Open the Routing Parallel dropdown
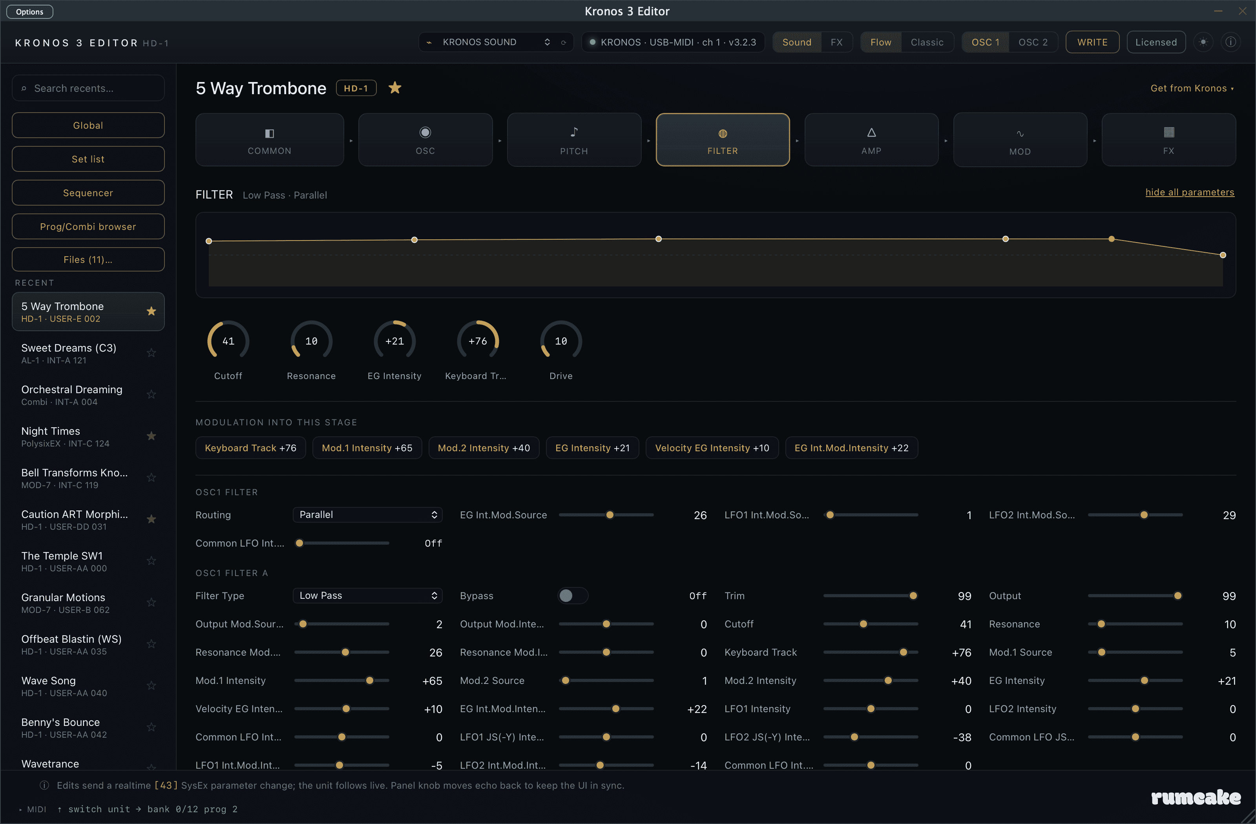This screenshot has height=824, width=1256. (367, 515)
